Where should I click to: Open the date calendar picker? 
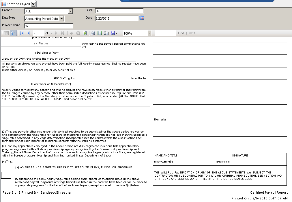141,18
